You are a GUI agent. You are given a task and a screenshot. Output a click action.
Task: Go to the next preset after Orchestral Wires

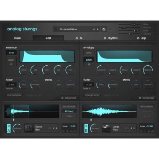click(x=98, y=29)
